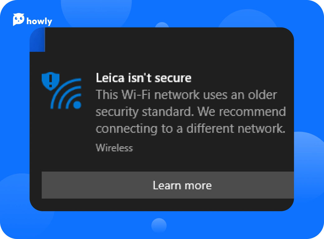The height and width of the screenshot is (239, 324).
Task: Click the howly owl logo icon
Action: 18,20
